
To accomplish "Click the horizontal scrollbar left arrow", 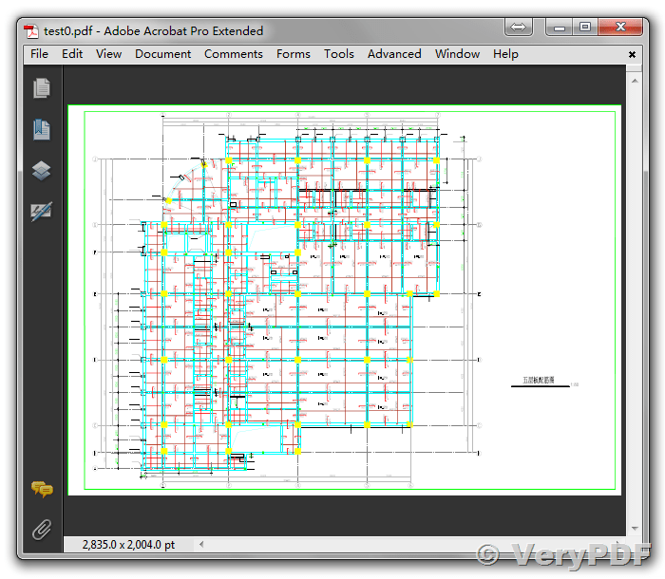I will pos(201,544).
